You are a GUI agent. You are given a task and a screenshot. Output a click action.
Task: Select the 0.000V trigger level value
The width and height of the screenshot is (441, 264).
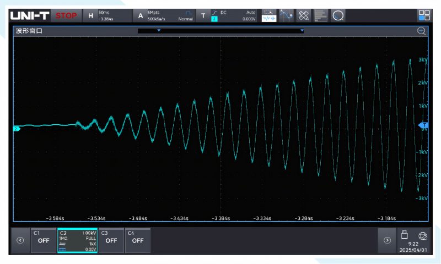[x=249, y=19]
